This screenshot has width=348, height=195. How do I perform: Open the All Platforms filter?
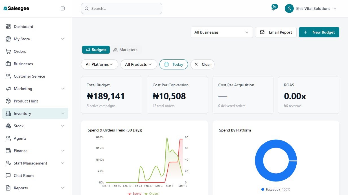(x=99, y=64)
